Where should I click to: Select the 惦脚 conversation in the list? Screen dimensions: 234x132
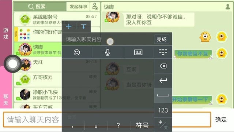[x=38, y=49]
